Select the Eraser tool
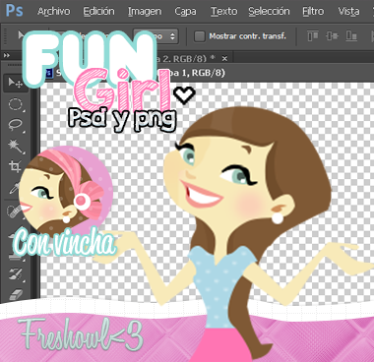374x362 pixels. coord(15,294)
